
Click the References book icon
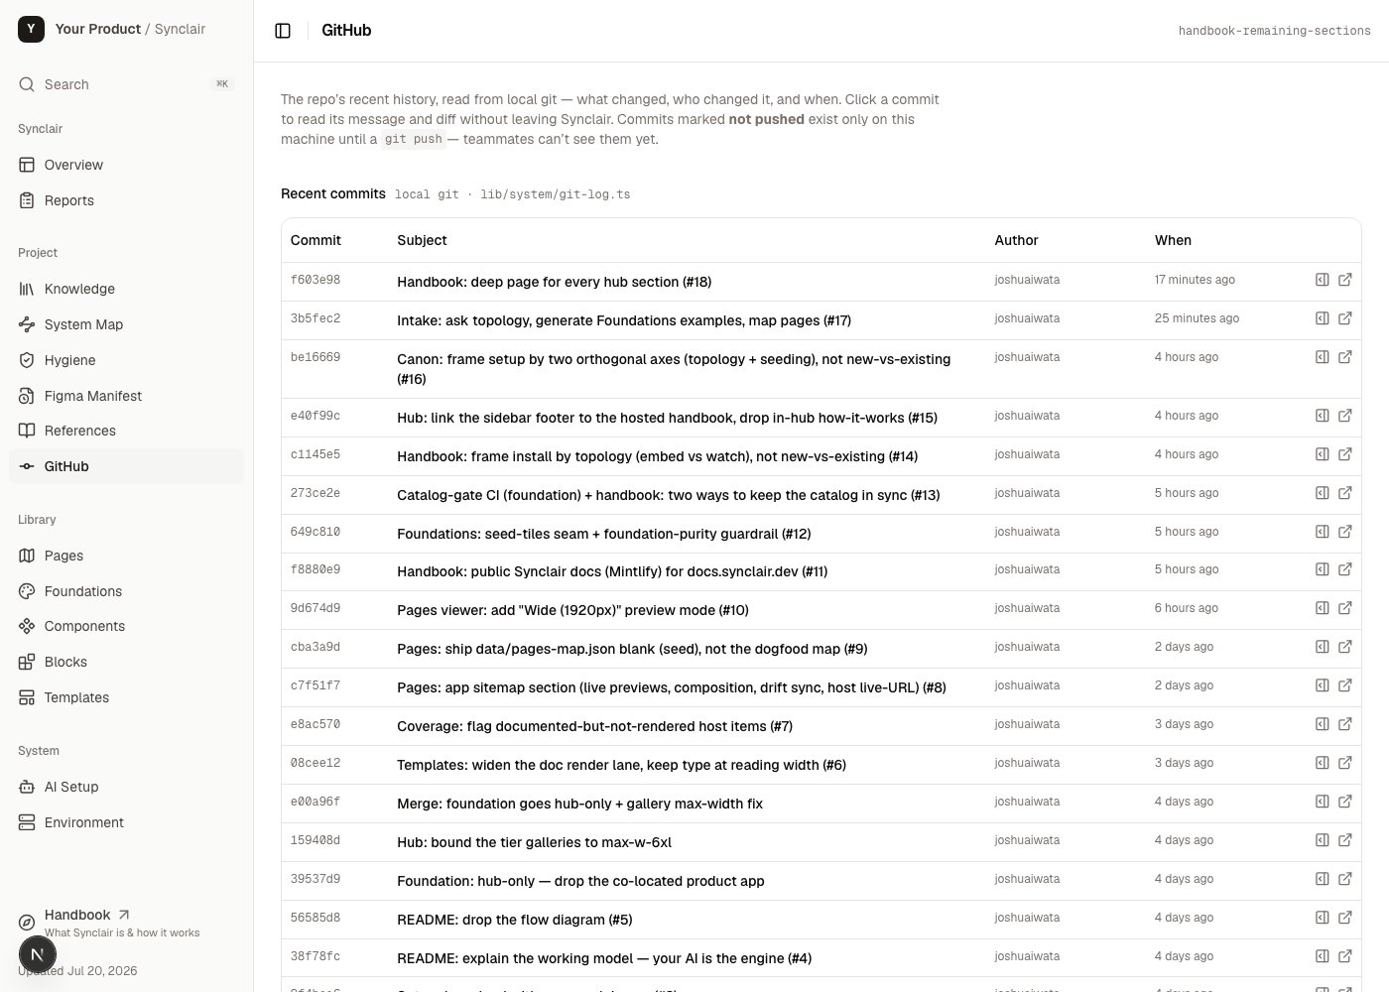coord(27,431)
